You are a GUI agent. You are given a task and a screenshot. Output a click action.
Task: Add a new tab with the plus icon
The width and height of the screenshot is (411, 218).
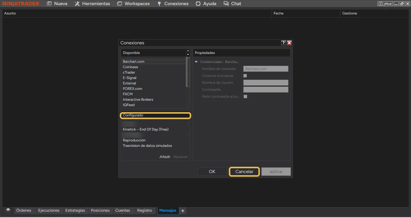183,211
